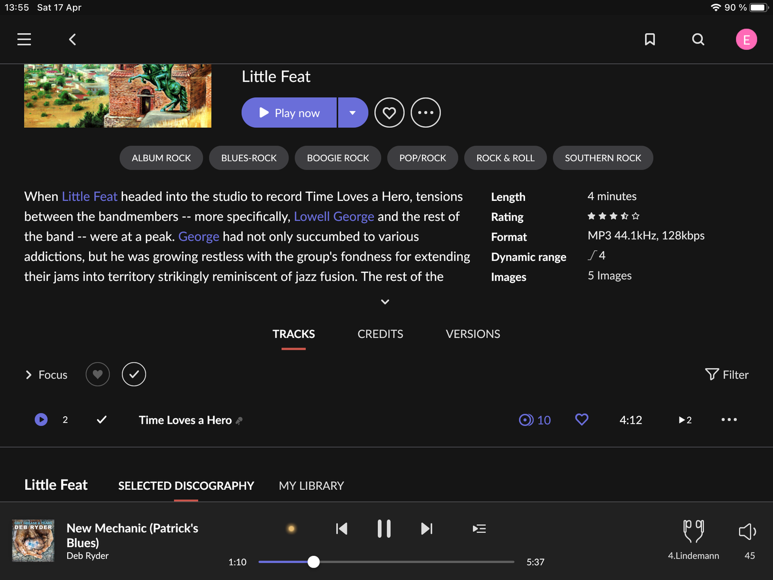Select the BOOGIE ROCK genre tag
This screenshot has height=580, width=773.
click(x=338, y=158)
